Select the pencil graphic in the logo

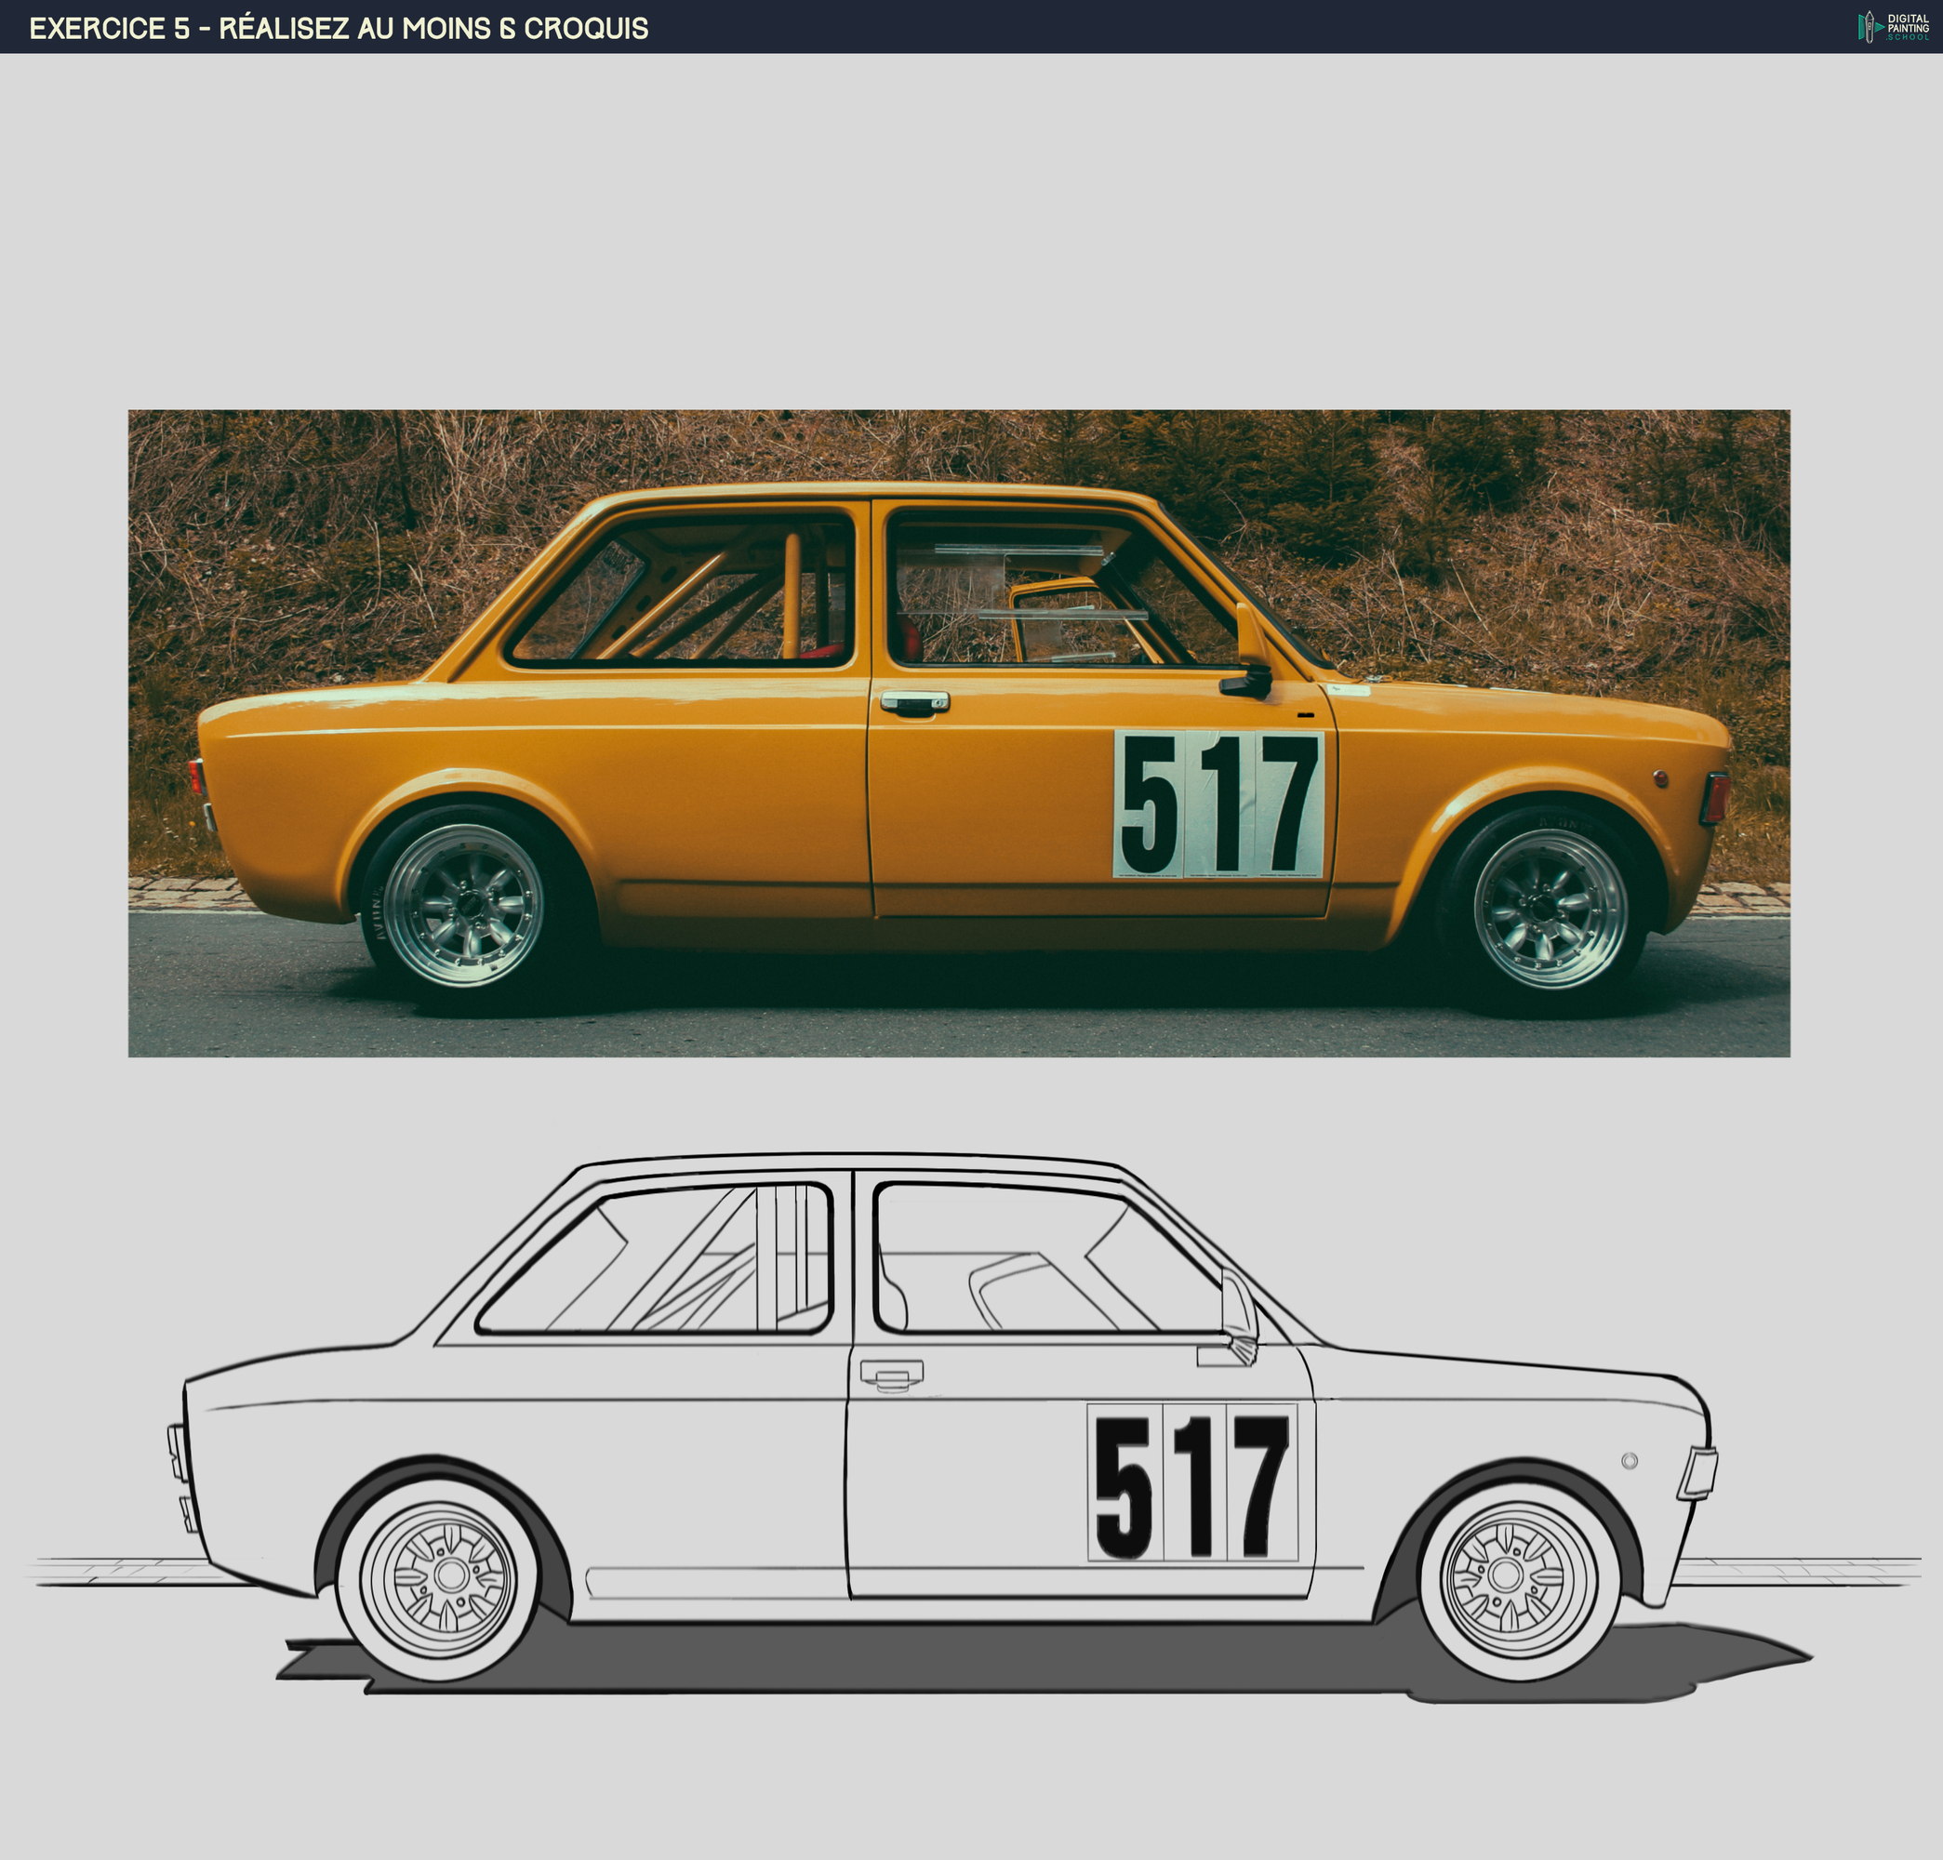click(1870, 26)
